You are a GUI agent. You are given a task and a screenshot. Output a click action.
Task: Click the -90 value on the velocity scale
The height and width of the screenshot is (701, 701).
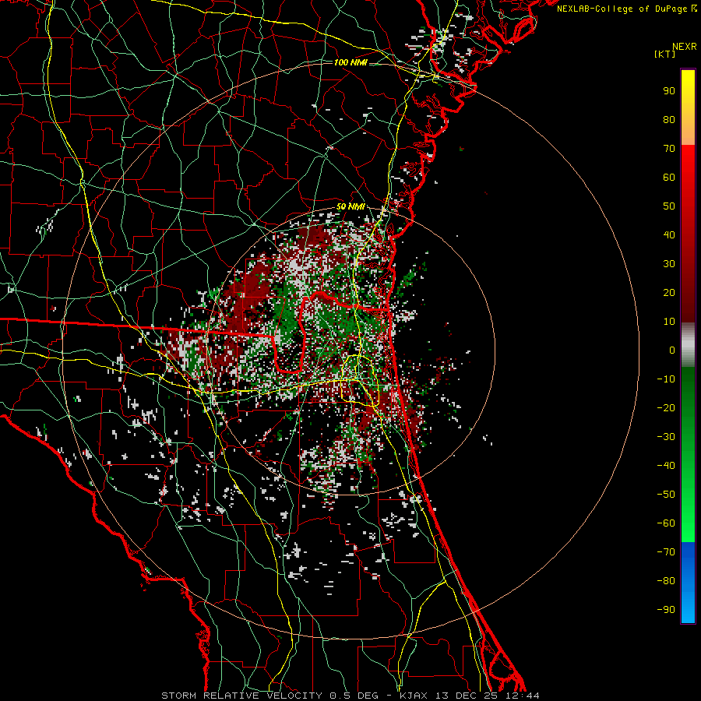[x=666, y=610]
